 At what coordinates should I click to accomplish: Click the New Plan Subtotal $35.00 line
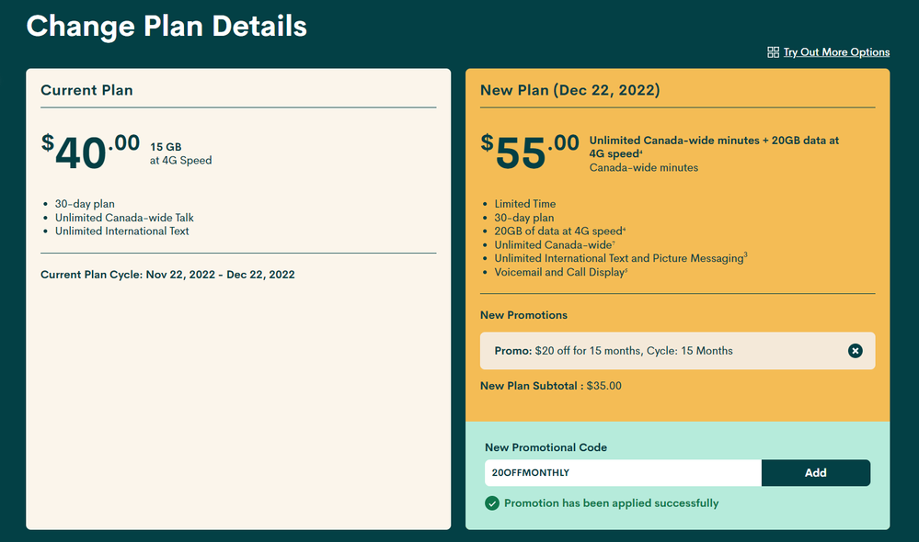point(550,386)
